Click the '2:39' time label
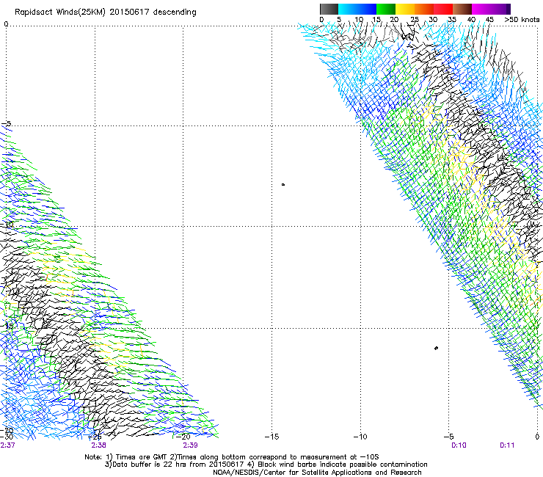Screen dimensions: 543x477 191,445
